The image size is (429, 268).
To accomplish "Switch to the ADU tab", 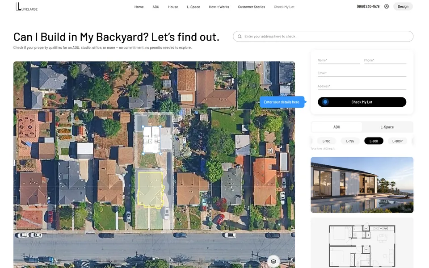I will [336, 127].
